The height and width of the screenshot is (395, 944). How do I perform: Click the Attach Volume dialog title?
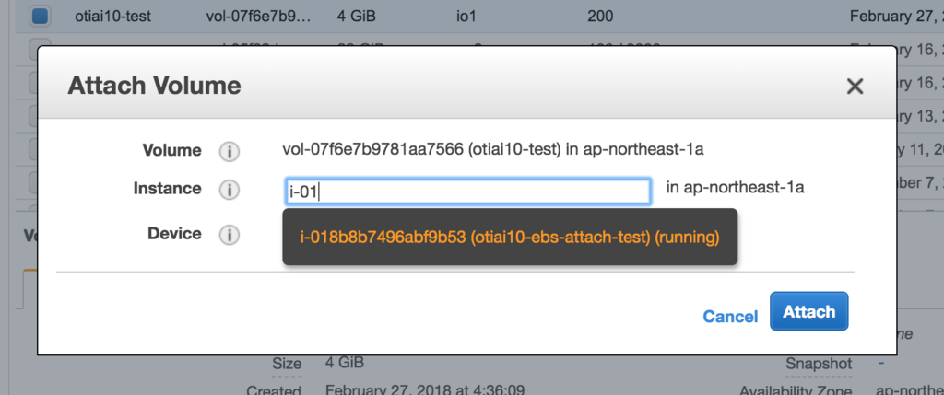[x=154, y=87]
